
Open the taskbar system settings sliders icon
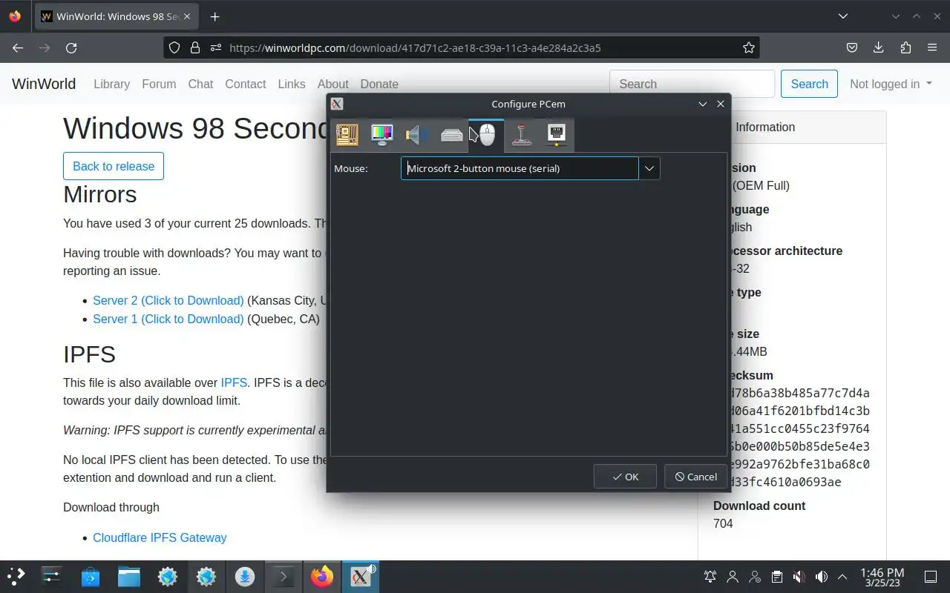coord(52,577)
